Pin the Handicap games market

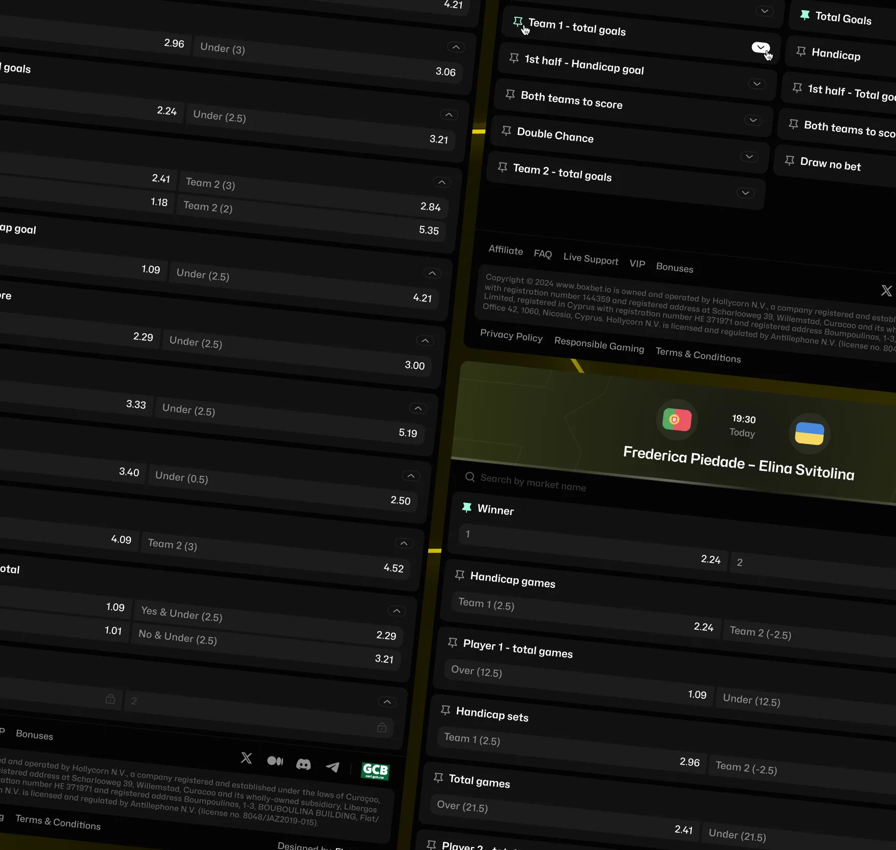click(460, 575)
